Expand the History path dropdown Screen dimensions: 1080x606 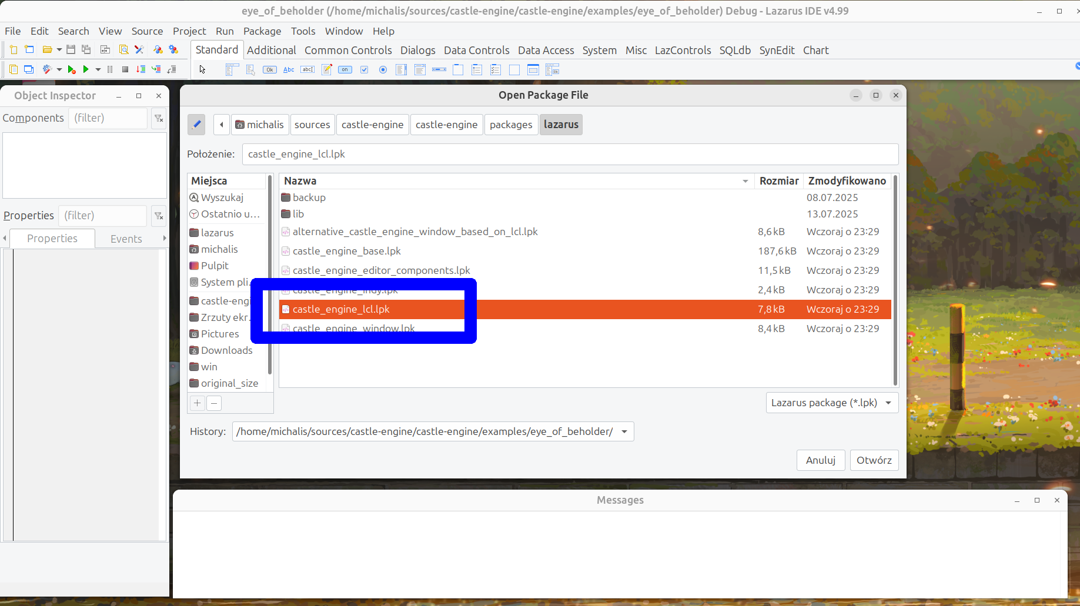624,431
